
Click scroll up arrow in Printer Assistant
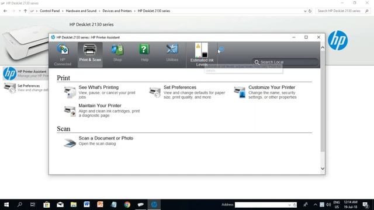click(323, 48)
